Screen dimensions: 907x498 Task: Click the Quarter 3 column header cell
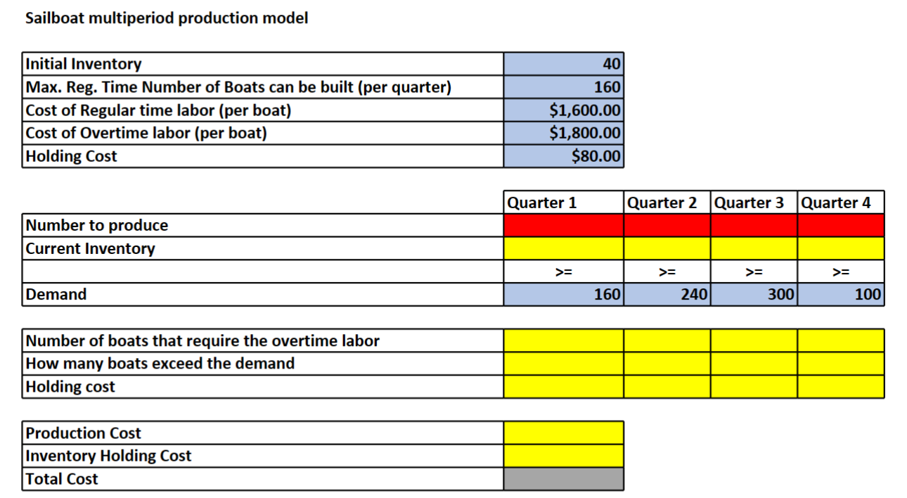753,202
